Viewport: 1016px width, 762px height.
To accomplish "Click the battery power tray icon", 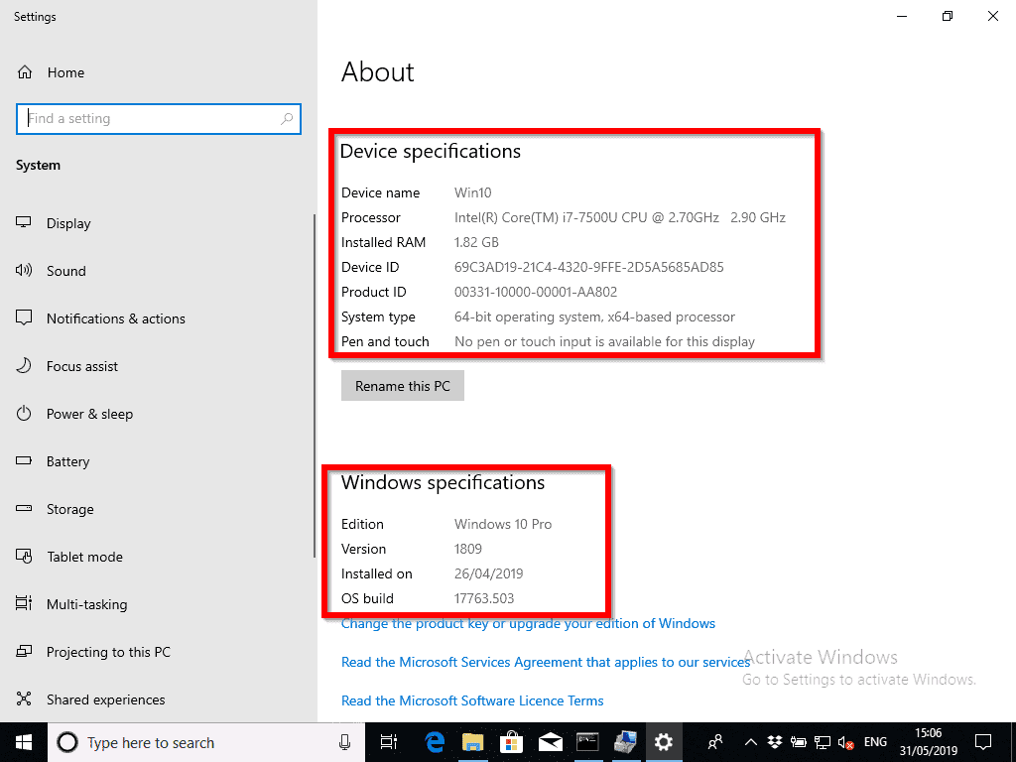I will [799, 742].
